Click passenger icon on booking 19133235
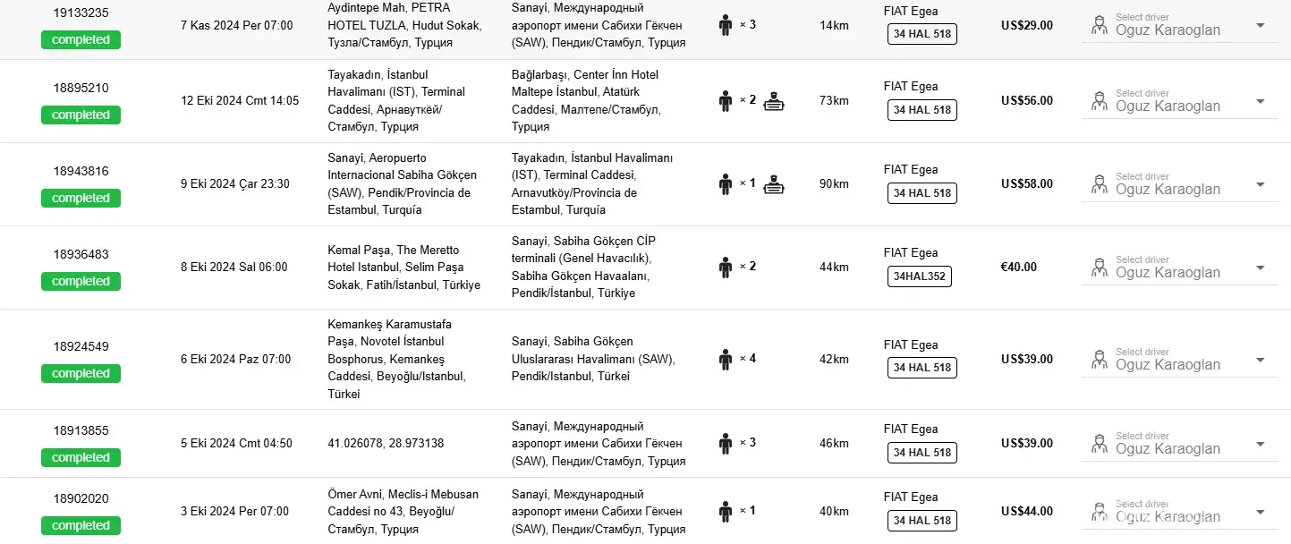 pyautogui.click(x=726, y=25)
